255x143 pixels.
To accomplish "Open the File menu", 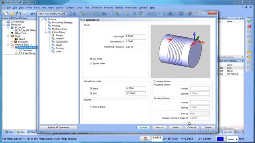I will [9, 8].
